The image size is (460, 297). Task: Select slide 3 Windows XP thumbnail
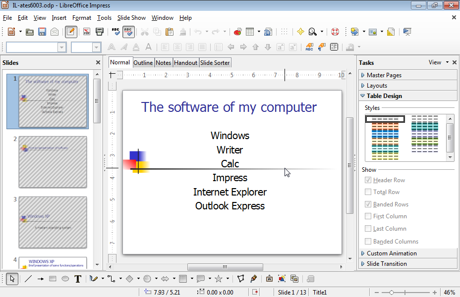click(53, 222)
